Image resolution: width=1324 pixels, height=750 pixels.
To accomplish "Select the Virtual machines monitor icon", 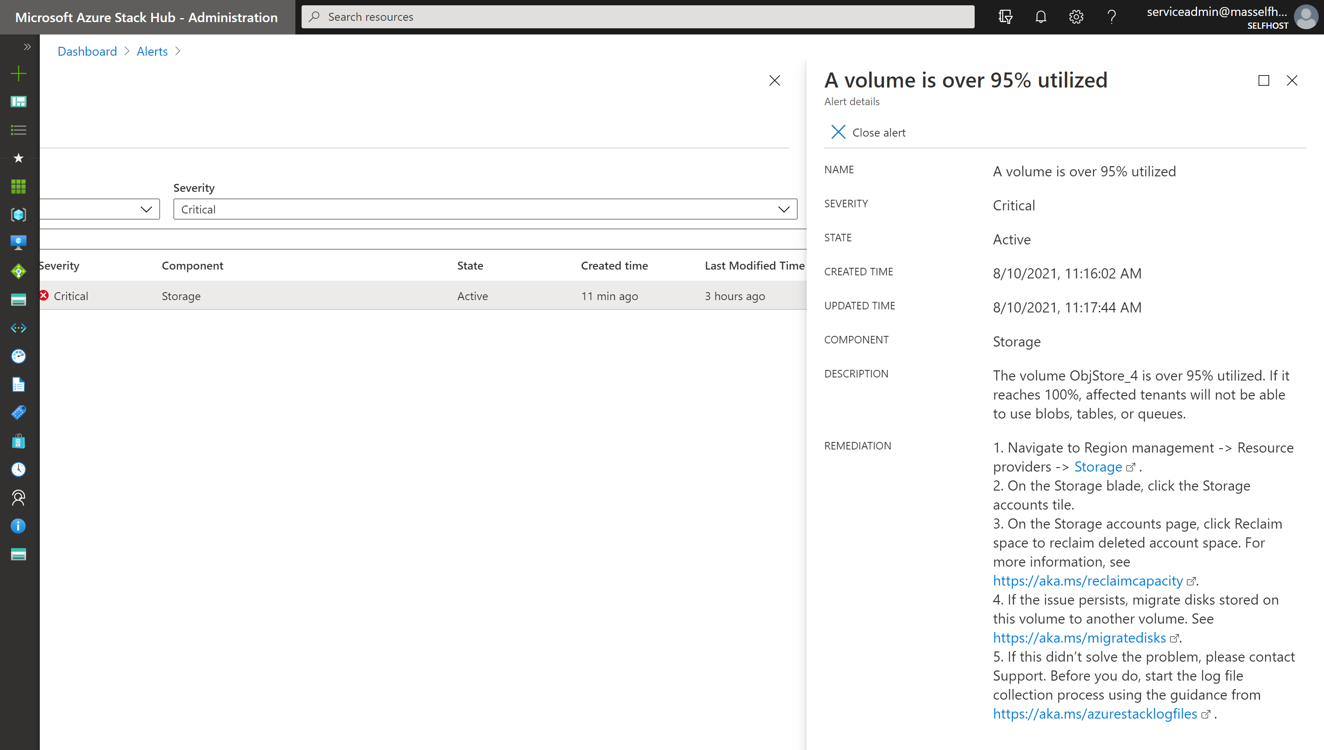I will pyautogui.click(x=19, y=242).
